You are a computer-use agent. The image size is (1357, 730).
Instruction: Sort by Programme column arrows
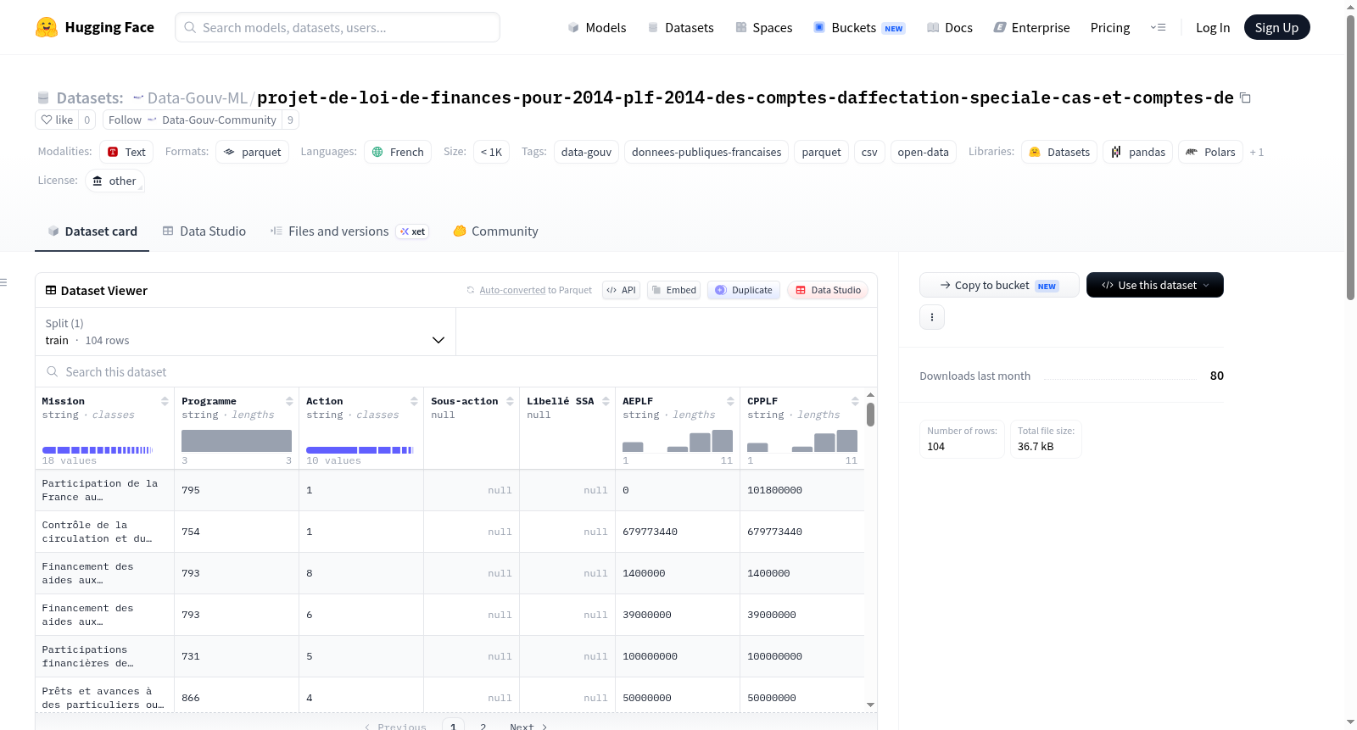pos(289,401)
